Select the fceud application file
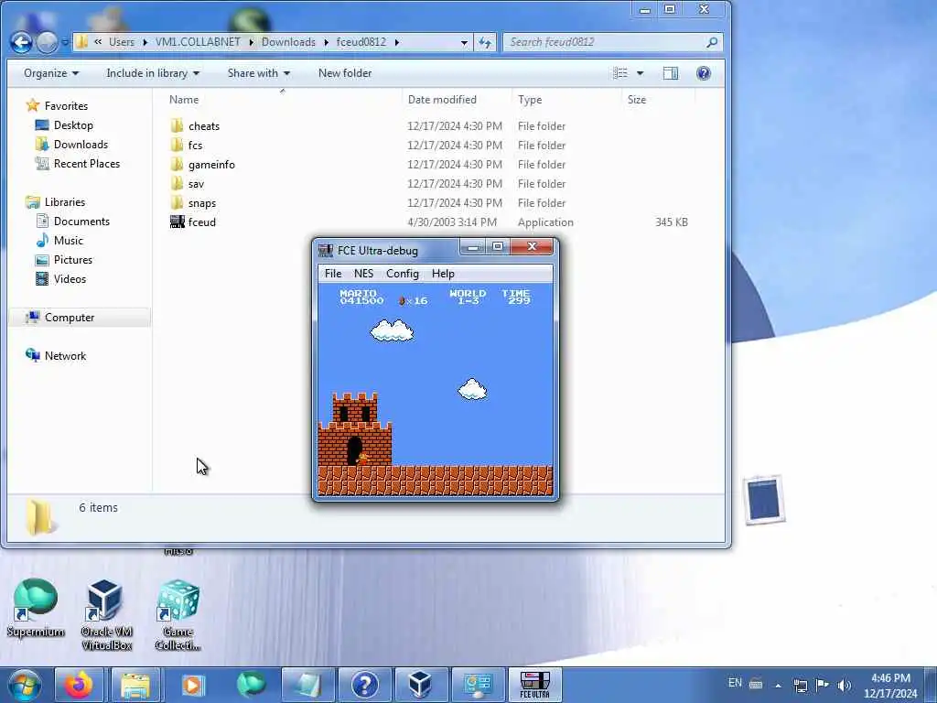The image size is (937, 703). [202, 222]
